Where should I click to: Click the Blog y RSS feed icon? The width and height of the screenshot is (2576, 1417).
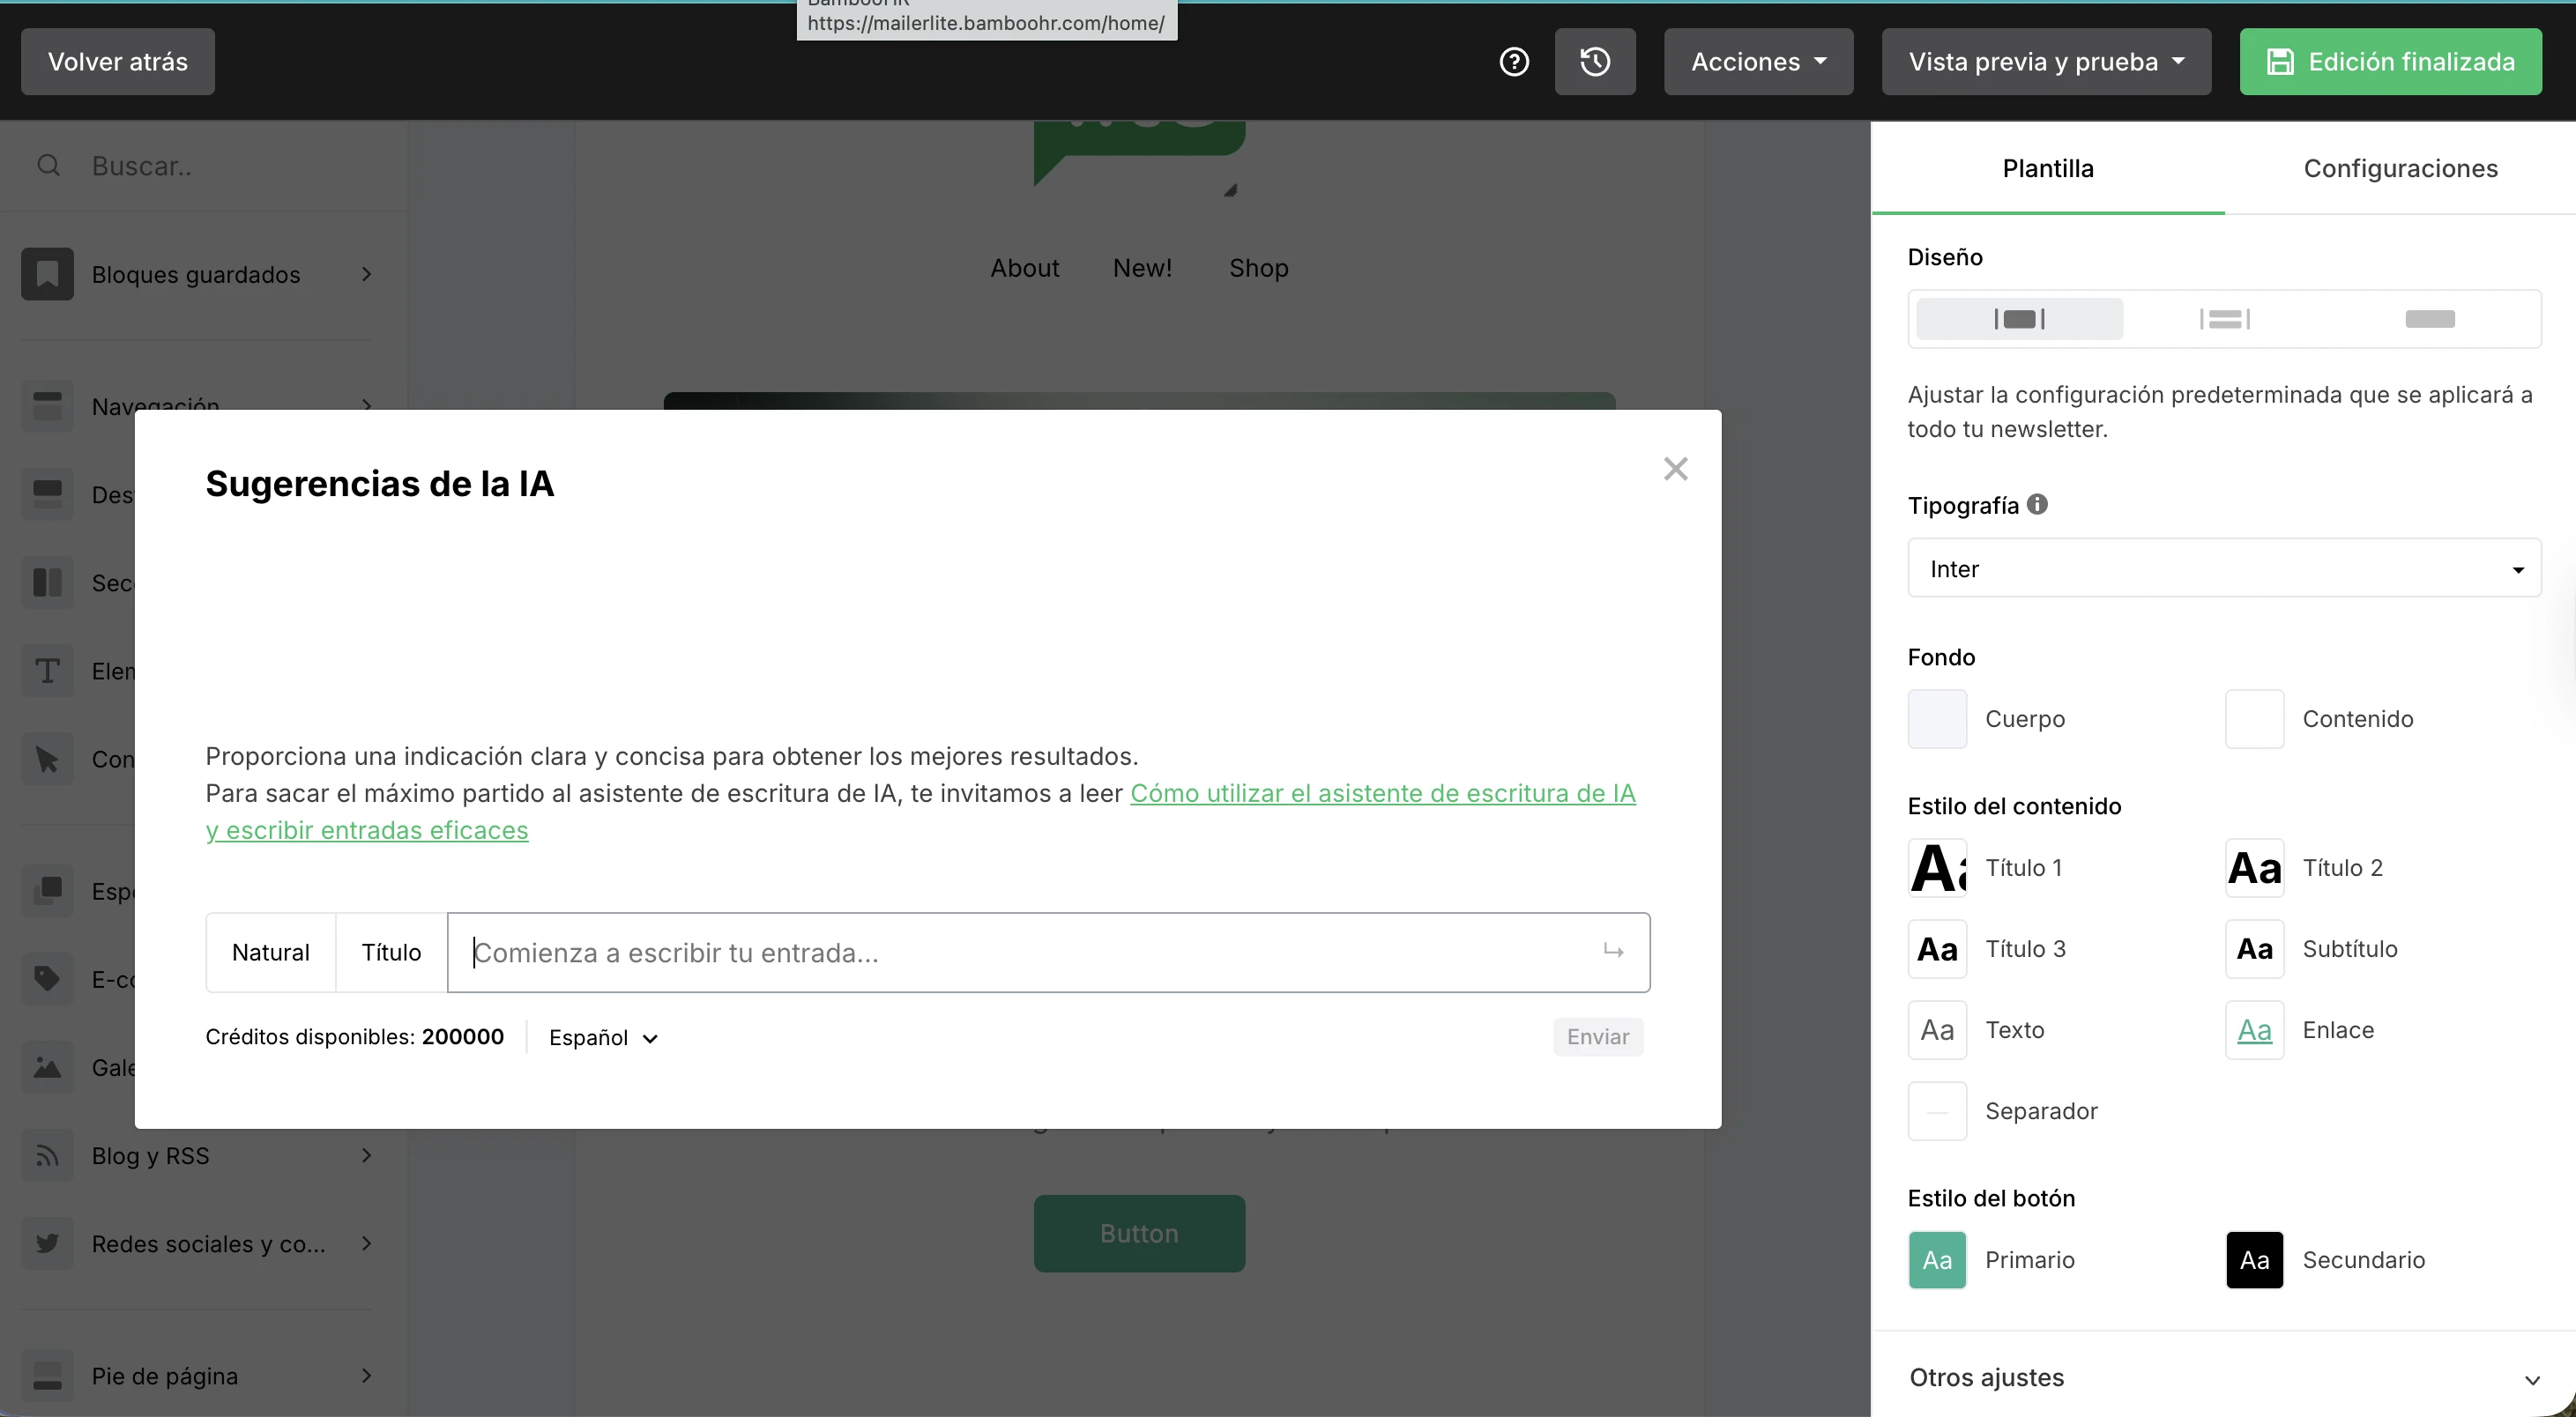pyautogui.click(x=46, y=1155)
